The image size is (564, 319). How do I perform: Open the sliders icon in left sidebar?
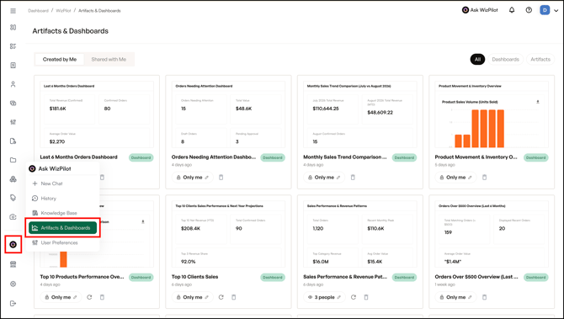click(x=13, y=122)
